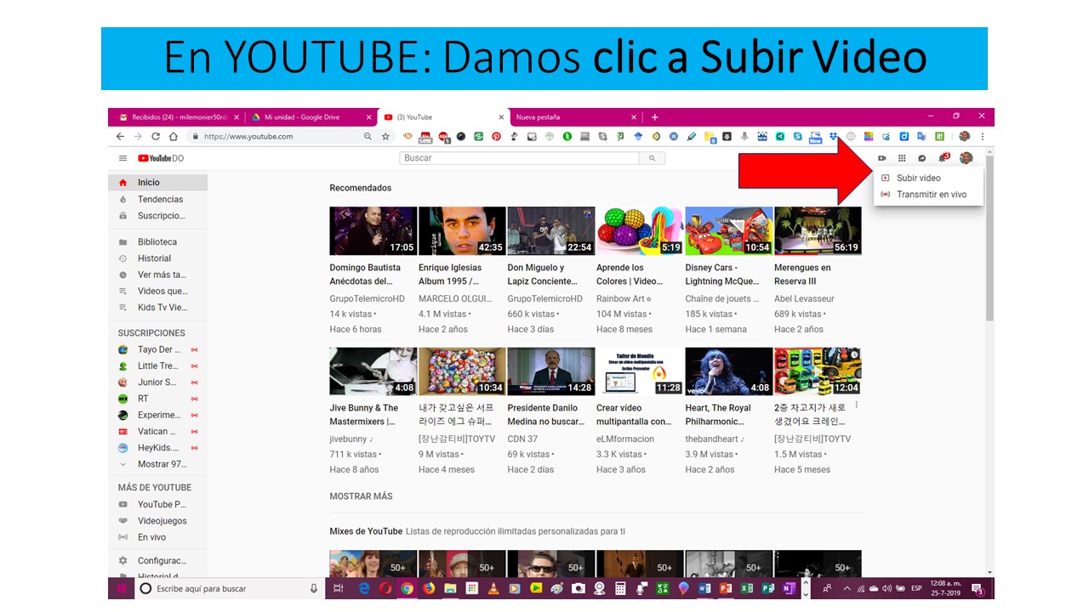Screen dimensions: 1089x612
Task: Open the Enrique Iglesias Album 1995 thumbnail
Action: click(x=462, y=231)
